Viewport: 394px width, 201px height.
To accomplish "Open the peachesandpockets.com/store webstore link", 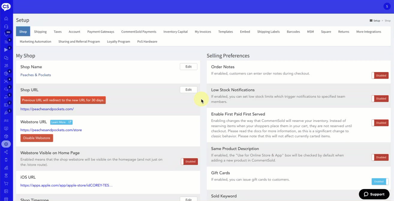I will point(51,130).
